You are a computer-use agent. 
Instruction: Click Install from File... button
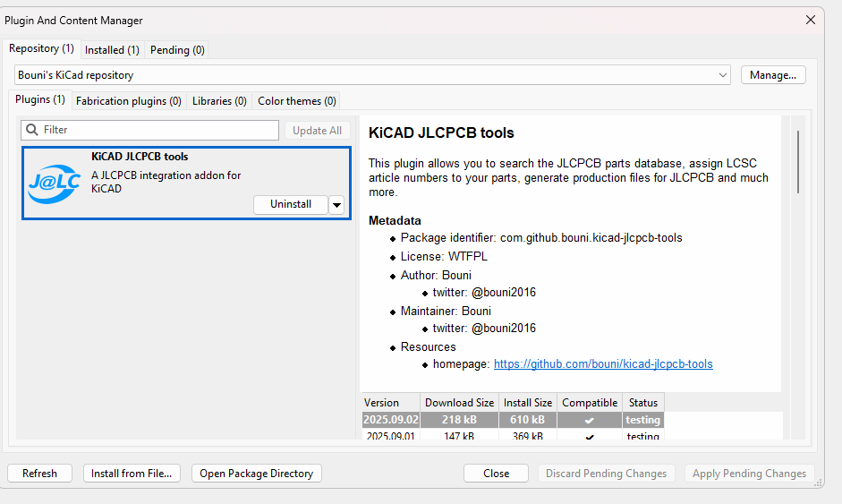[132, 474]
